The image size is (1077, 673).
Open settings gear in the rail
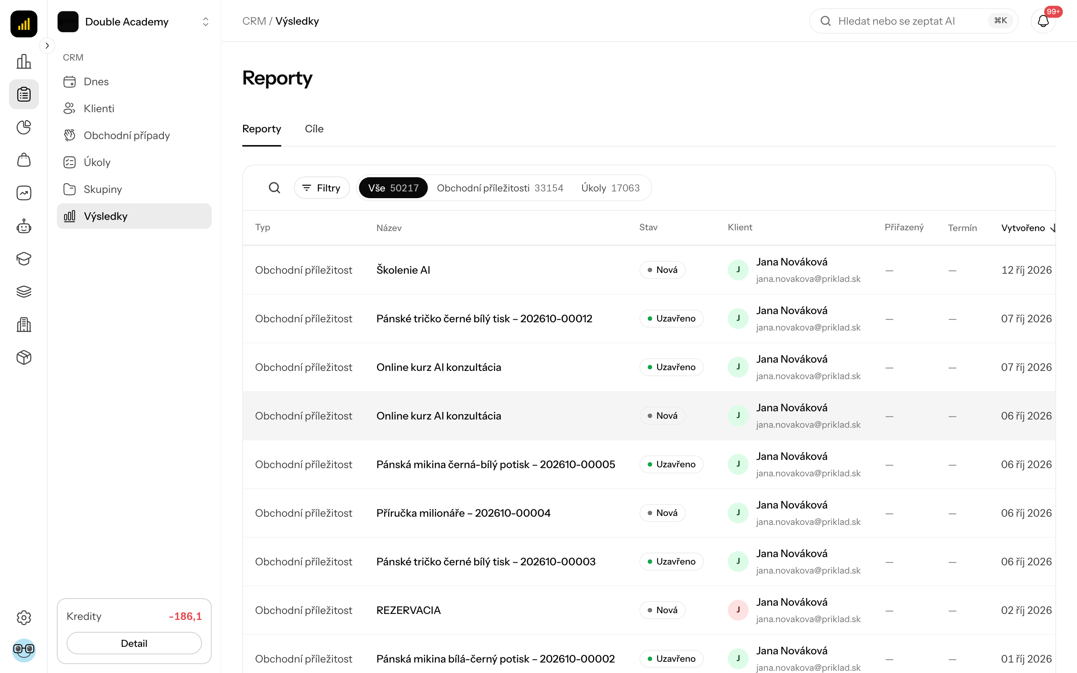(24, 617)
